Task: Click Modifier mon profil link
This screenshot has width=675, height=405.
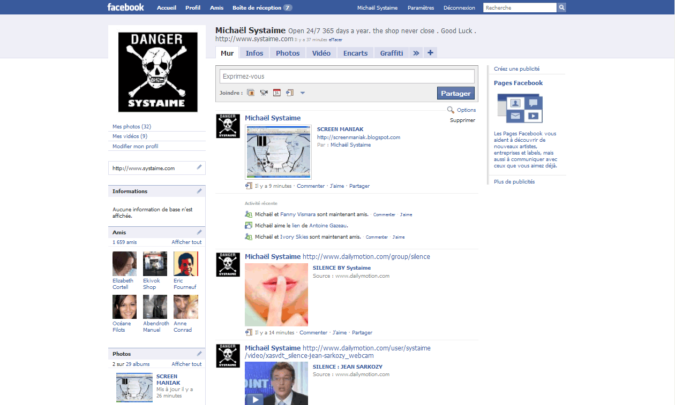Action: pyautogui.click(x=136, y=146)
